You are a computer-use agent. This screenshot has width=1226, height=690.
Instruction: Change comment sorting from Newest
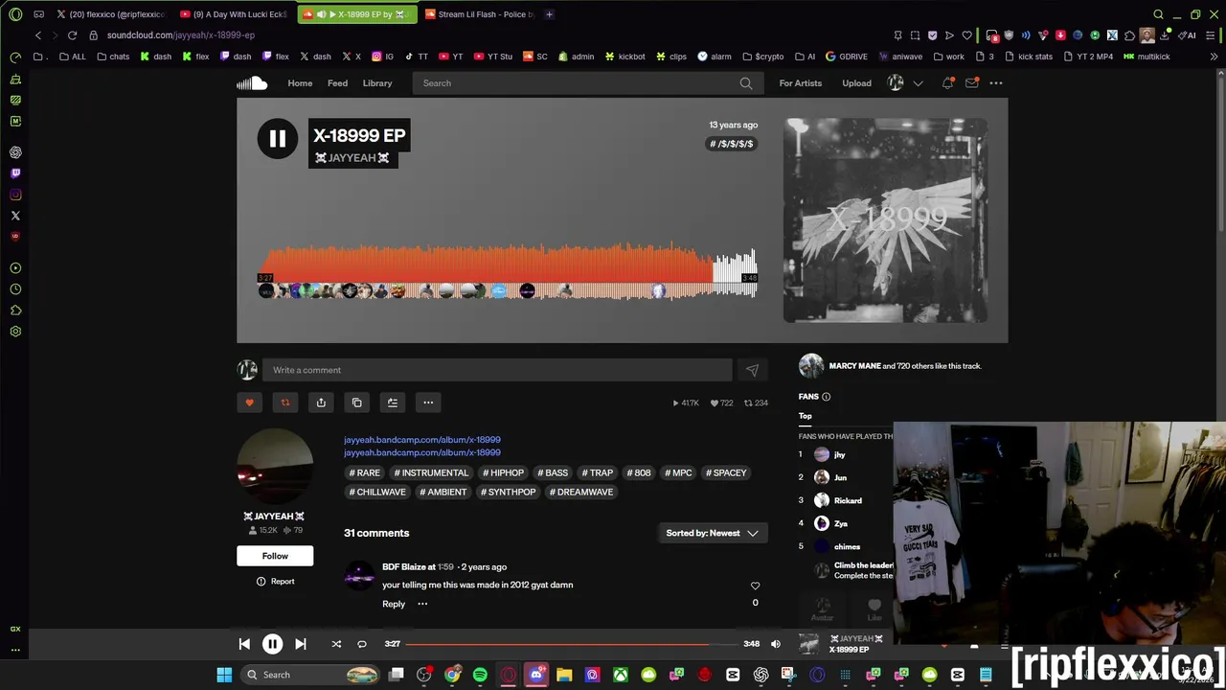click(712, 533)
